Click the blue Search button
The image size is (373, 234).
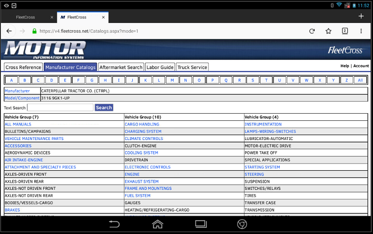pos(104,107)
